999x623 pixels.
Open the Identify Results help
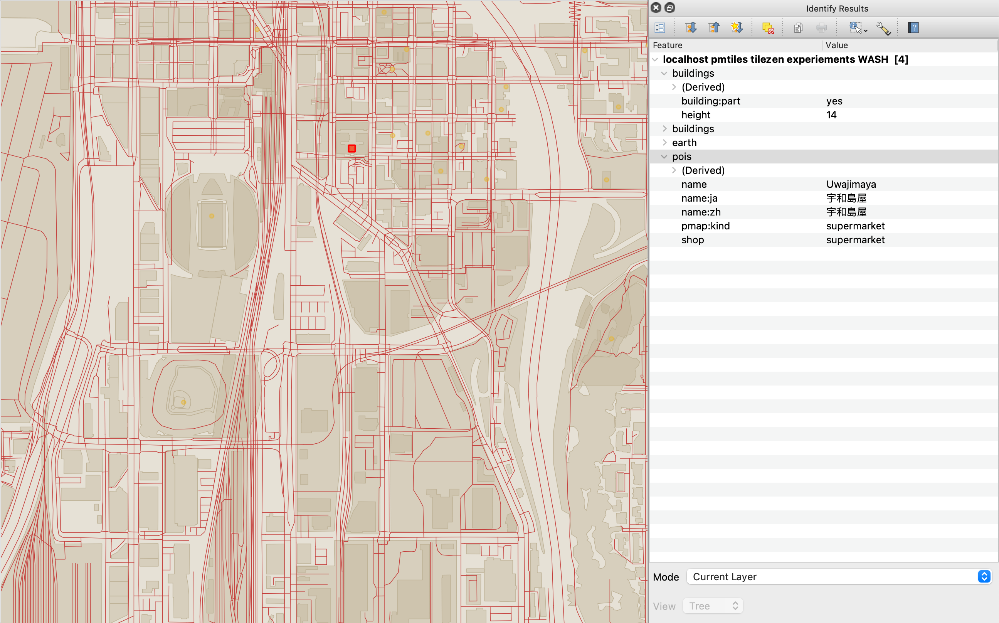click(x=913, y=28)
